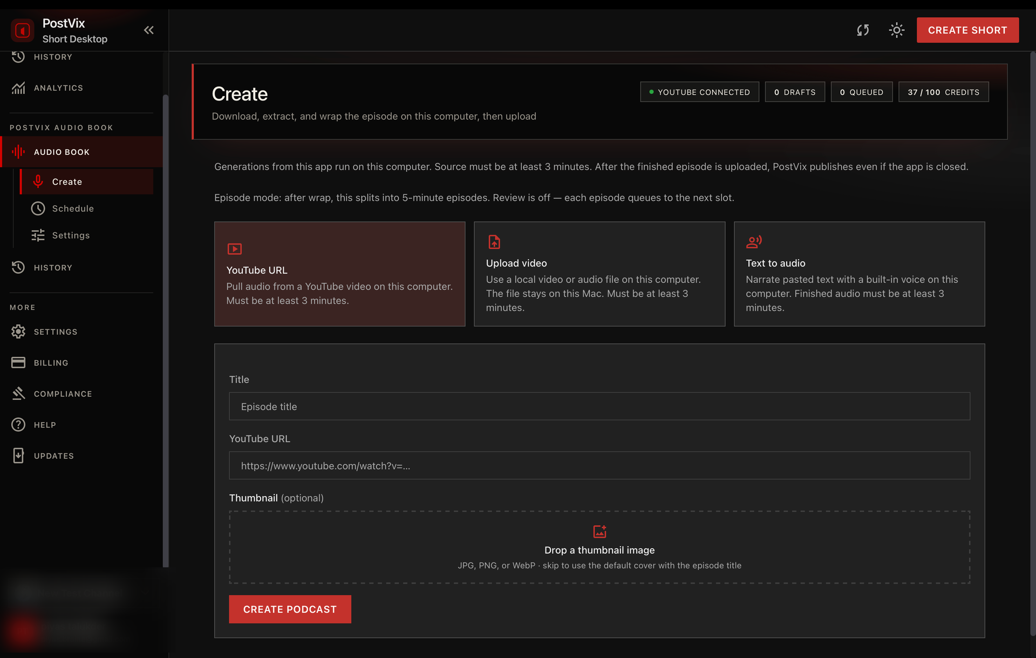Focus the Episode title input field

[599, 406]
